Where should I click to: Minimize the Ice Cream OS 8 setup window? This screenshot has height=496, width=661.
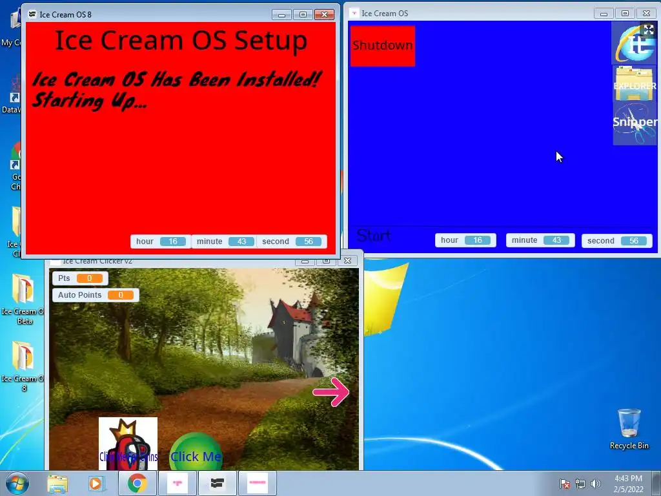tap(281, 15)
